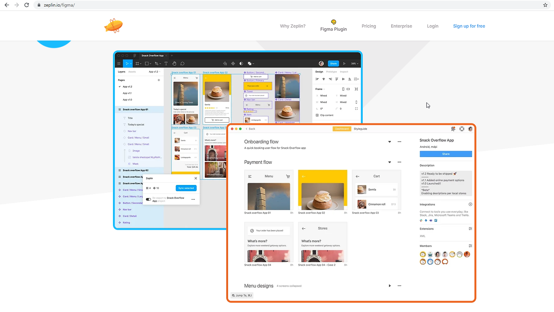The image size is (554, 312).
Task: Select the Pen tool in Figma
Action: pos(157,64)
